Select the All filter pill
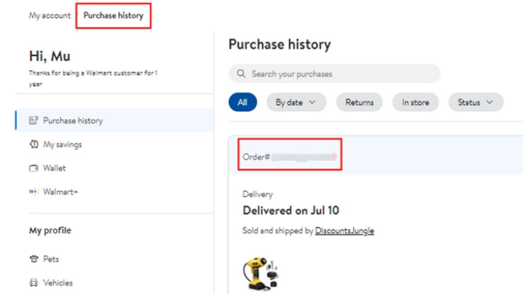Screen dimensions: 523x294 [242, 102]
